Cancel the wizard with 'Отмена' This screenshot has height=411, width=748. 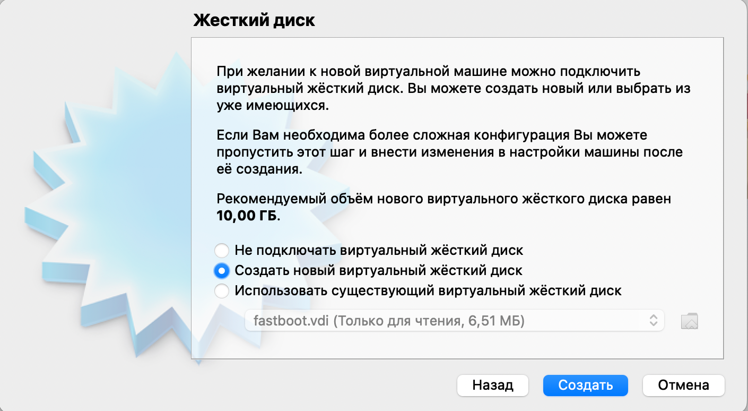(x=683, y=385)
